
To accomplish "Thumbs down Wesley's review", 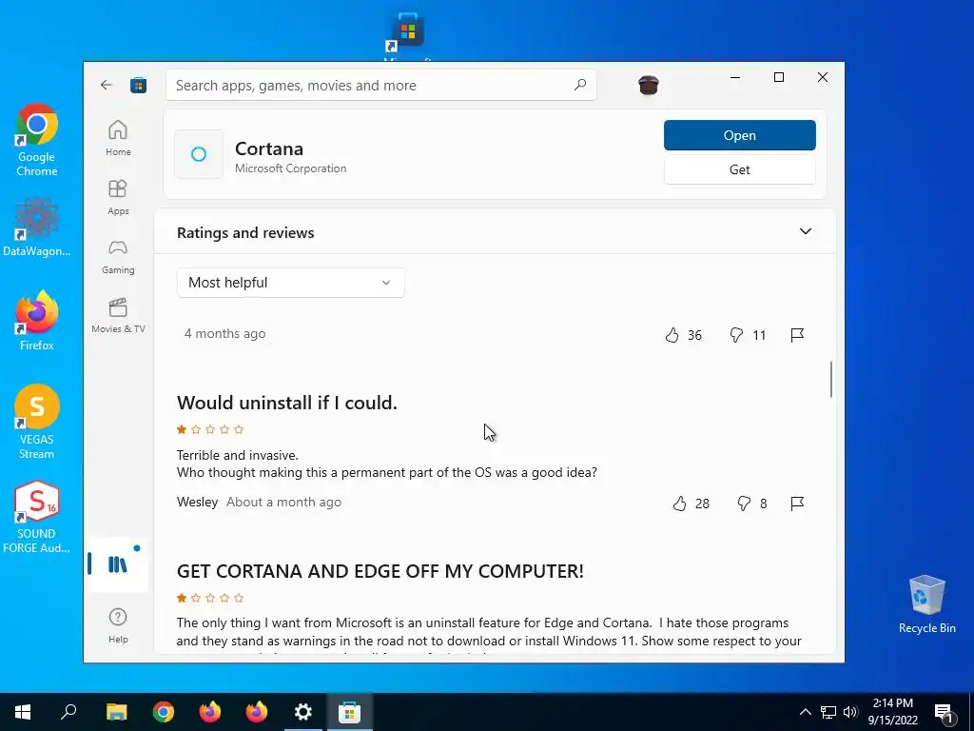I will tap(751, 504).
